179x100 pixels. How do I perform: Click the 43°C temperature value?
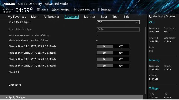(166, 32)
